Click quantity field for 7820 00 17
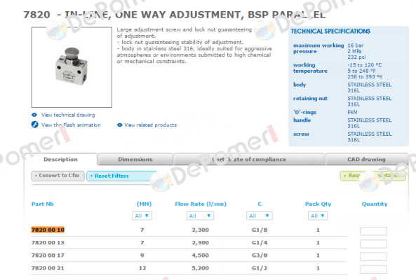Viewport: 416px width, 280px height. click(x=373, y=256)
